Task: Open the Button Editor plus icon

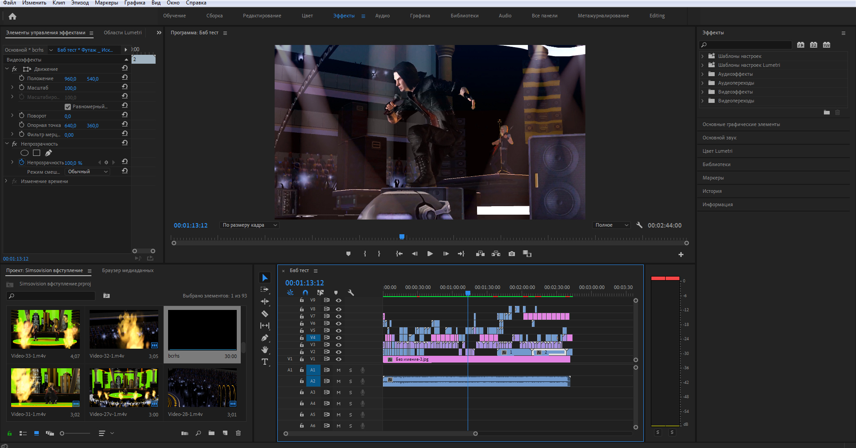Action: [x=681, y=254]
